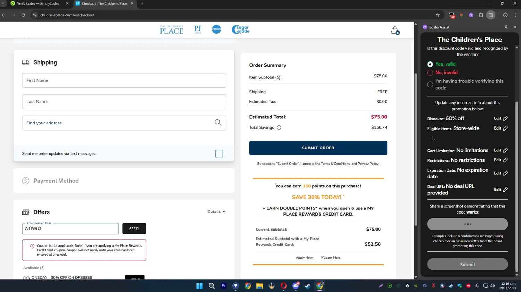Open a new browser tab
Screen dimensions: 521x292
(142, 3)
